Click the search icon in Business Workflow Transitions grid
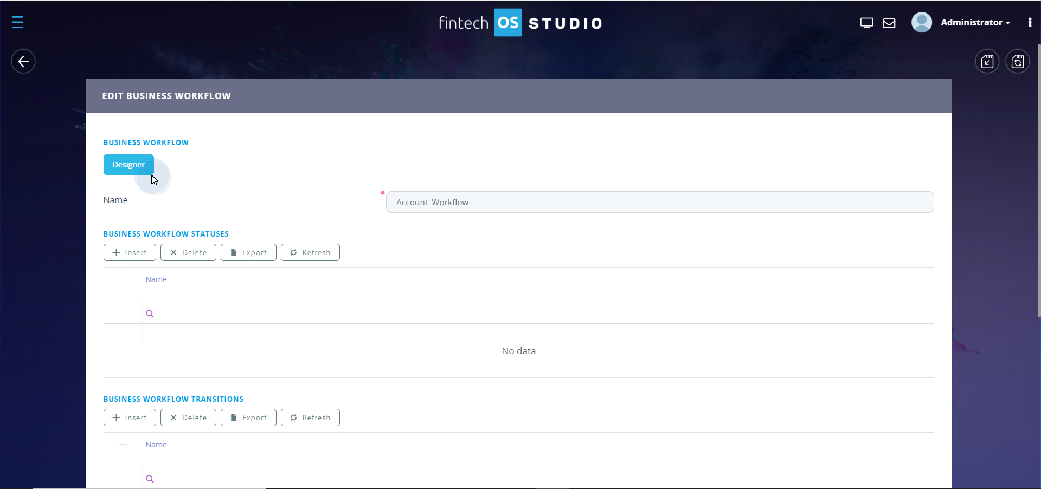The height and width of the screenshot is (489, 1041). tap(150, 478)
